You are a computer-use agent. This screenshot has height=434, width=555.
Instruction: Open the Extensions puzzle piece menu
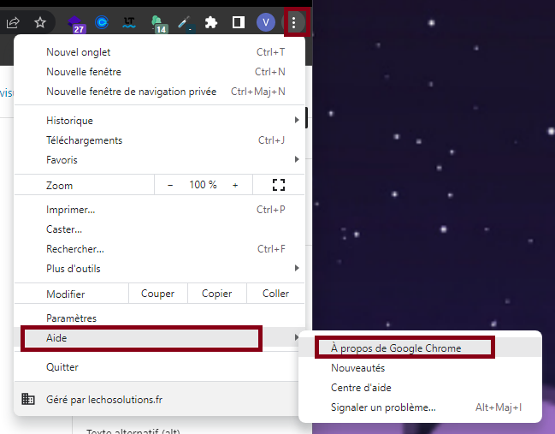211,22
